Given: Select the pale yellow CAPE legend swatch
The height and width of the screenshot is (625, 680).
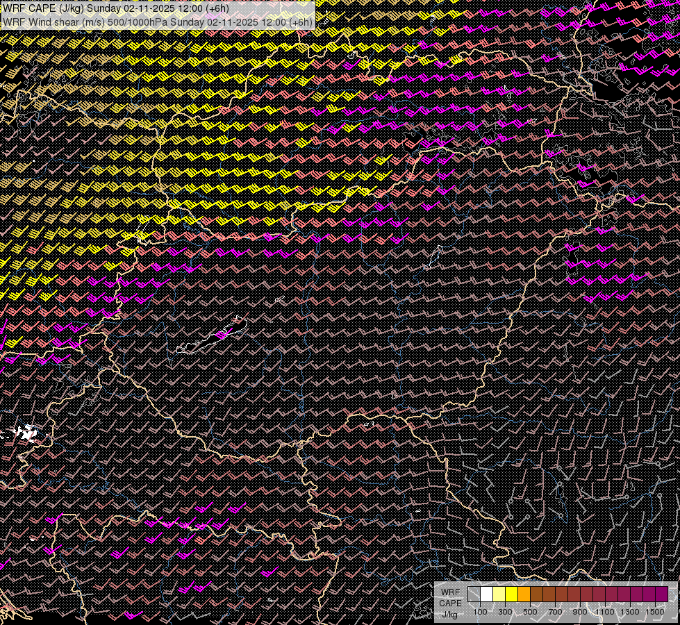Looking at the screenshot, I should (499, 594).
